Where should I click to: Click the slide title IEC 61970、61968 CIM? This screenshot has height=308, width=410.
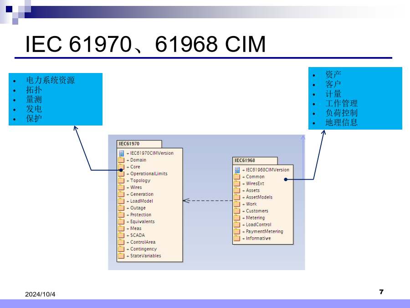pos(145,45)
